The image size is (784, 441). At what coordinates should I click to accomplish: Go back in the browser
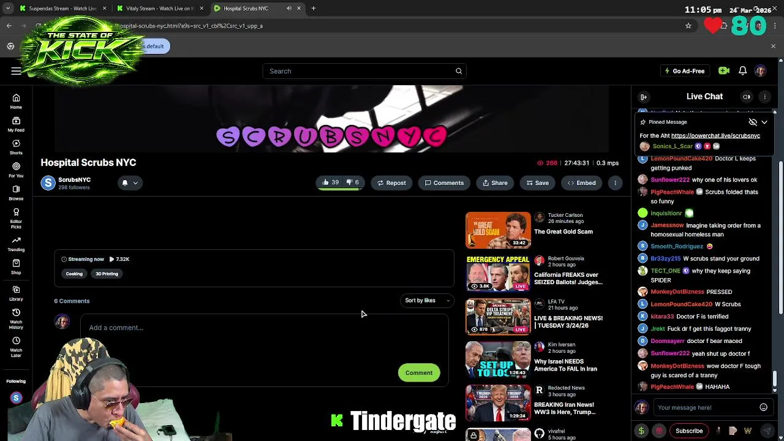point(9,26)
